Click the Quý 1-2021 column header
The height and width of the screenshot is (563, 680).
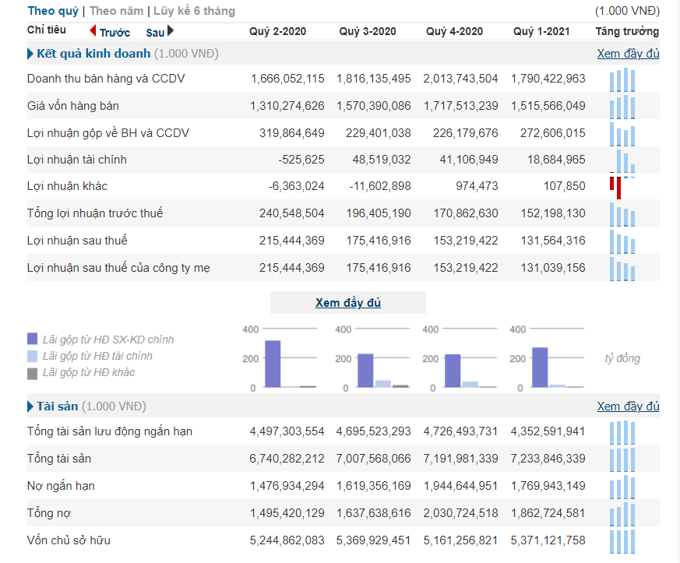(x=541, y=31)
